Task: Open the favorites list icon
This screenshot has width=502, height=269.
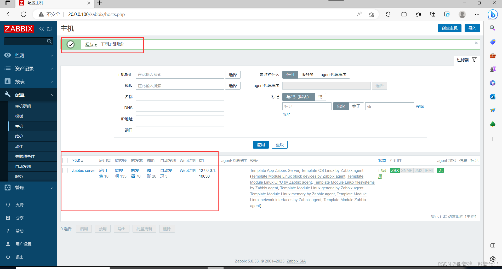Action: 418,14
